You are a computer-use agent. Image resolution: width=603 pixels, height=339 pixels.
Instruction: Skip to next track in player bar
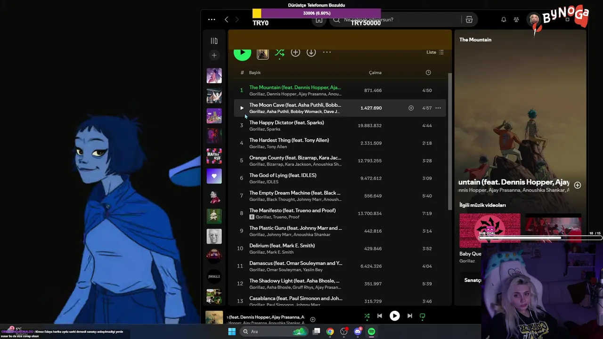tap(409, 316)
